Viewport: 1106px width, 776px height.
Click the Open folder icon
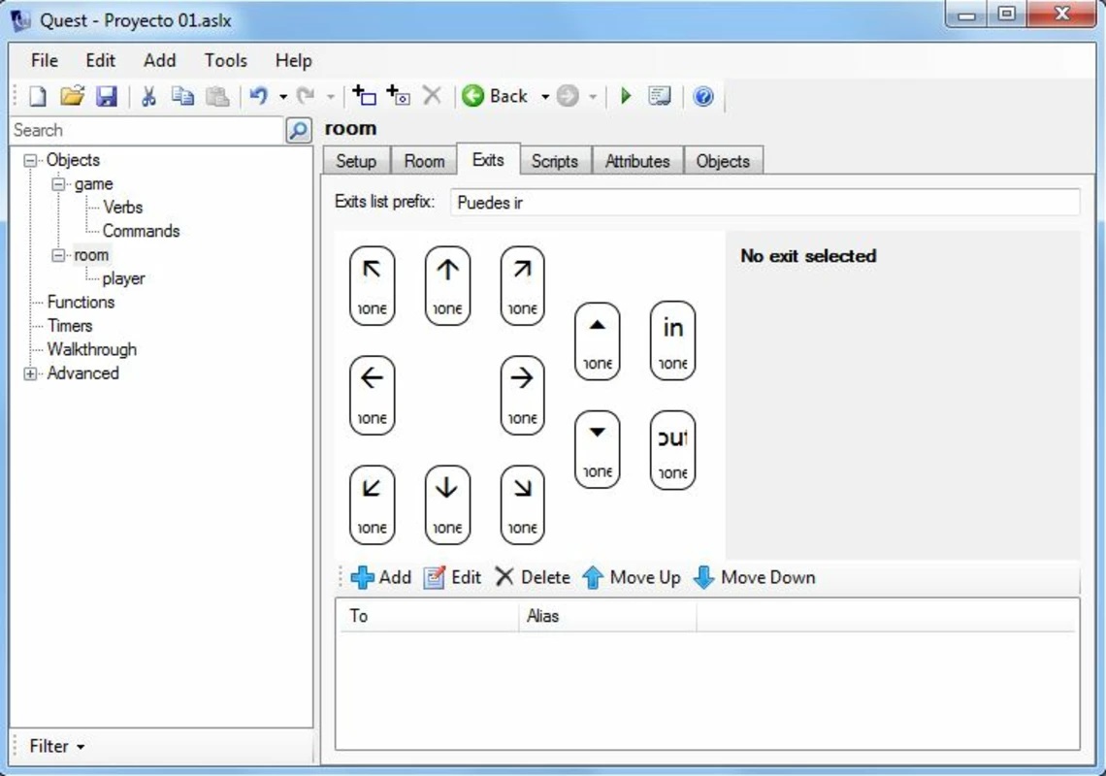72,96
